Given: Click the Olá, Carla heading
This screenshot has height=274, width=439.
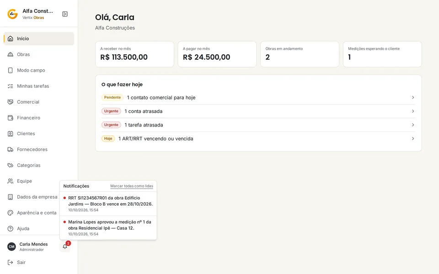Looking at the screenshot, I should (115, 17).
